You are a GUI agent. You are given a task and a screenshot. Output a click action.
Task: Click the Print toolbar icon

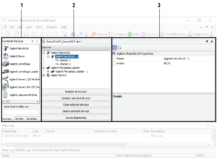point(65,34)
